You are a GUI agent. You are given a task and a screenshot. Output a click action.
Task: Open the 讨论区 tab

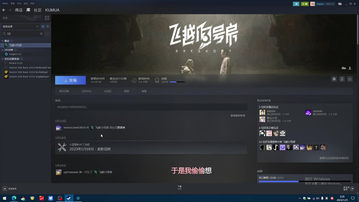pyautogui.click(x=108, y=91)
